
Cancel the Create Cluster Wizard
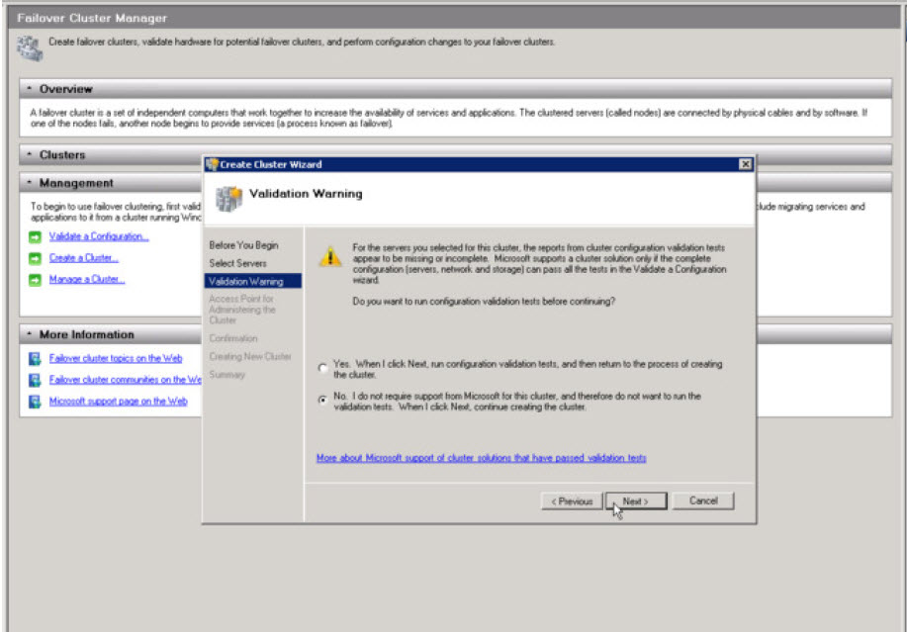click(x=703, y=500)
